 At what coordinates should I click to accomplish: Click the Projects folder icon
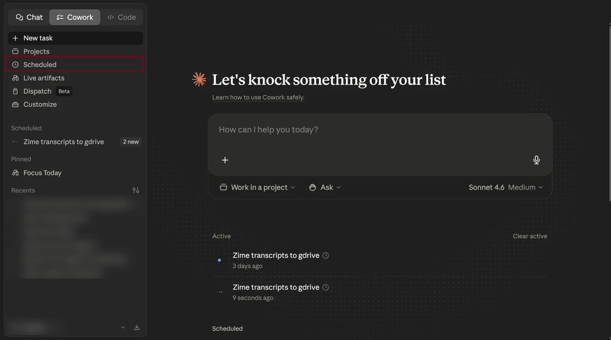15,51
